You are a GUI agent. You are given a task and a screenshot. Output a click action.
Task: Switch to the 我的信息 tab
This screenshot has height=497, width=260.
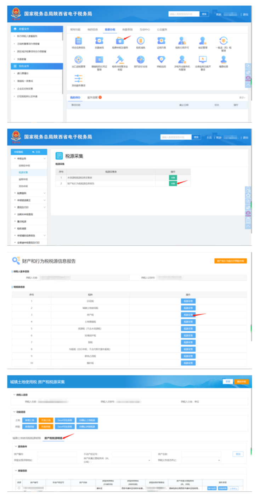tap(92, 29)
